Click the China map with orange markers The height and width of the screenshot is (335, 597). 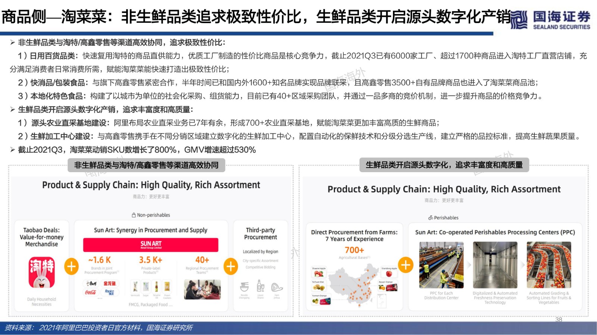[x=354, y=285]
